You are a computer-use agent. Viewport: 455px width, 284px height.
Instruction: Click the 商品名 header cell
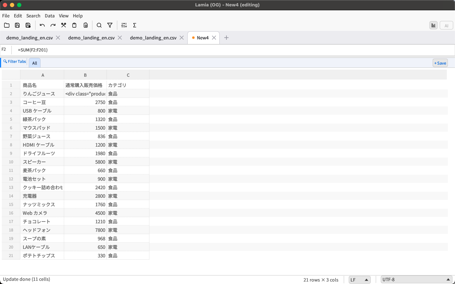coord(43,85)
